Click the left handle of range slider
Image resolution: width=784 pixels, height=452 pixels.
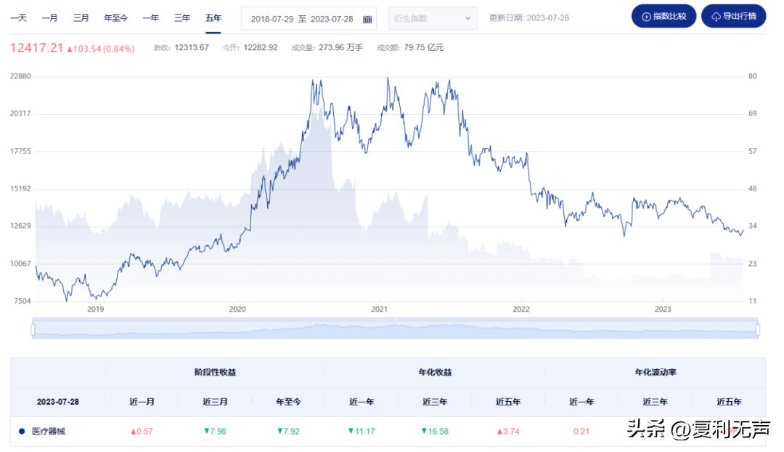[33, 329]
